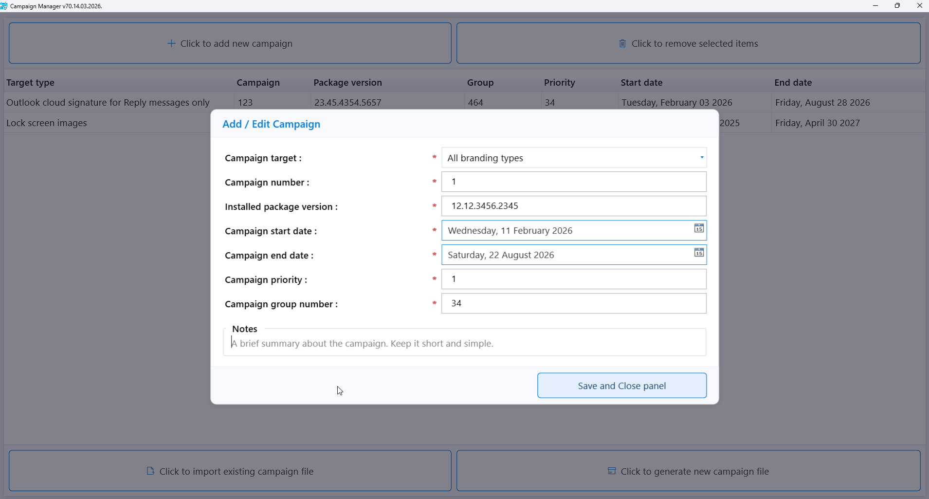Viewport: 929px width, 499px height.
Task: Edit the Campaign group number field
Action: [x=573, y=303]
